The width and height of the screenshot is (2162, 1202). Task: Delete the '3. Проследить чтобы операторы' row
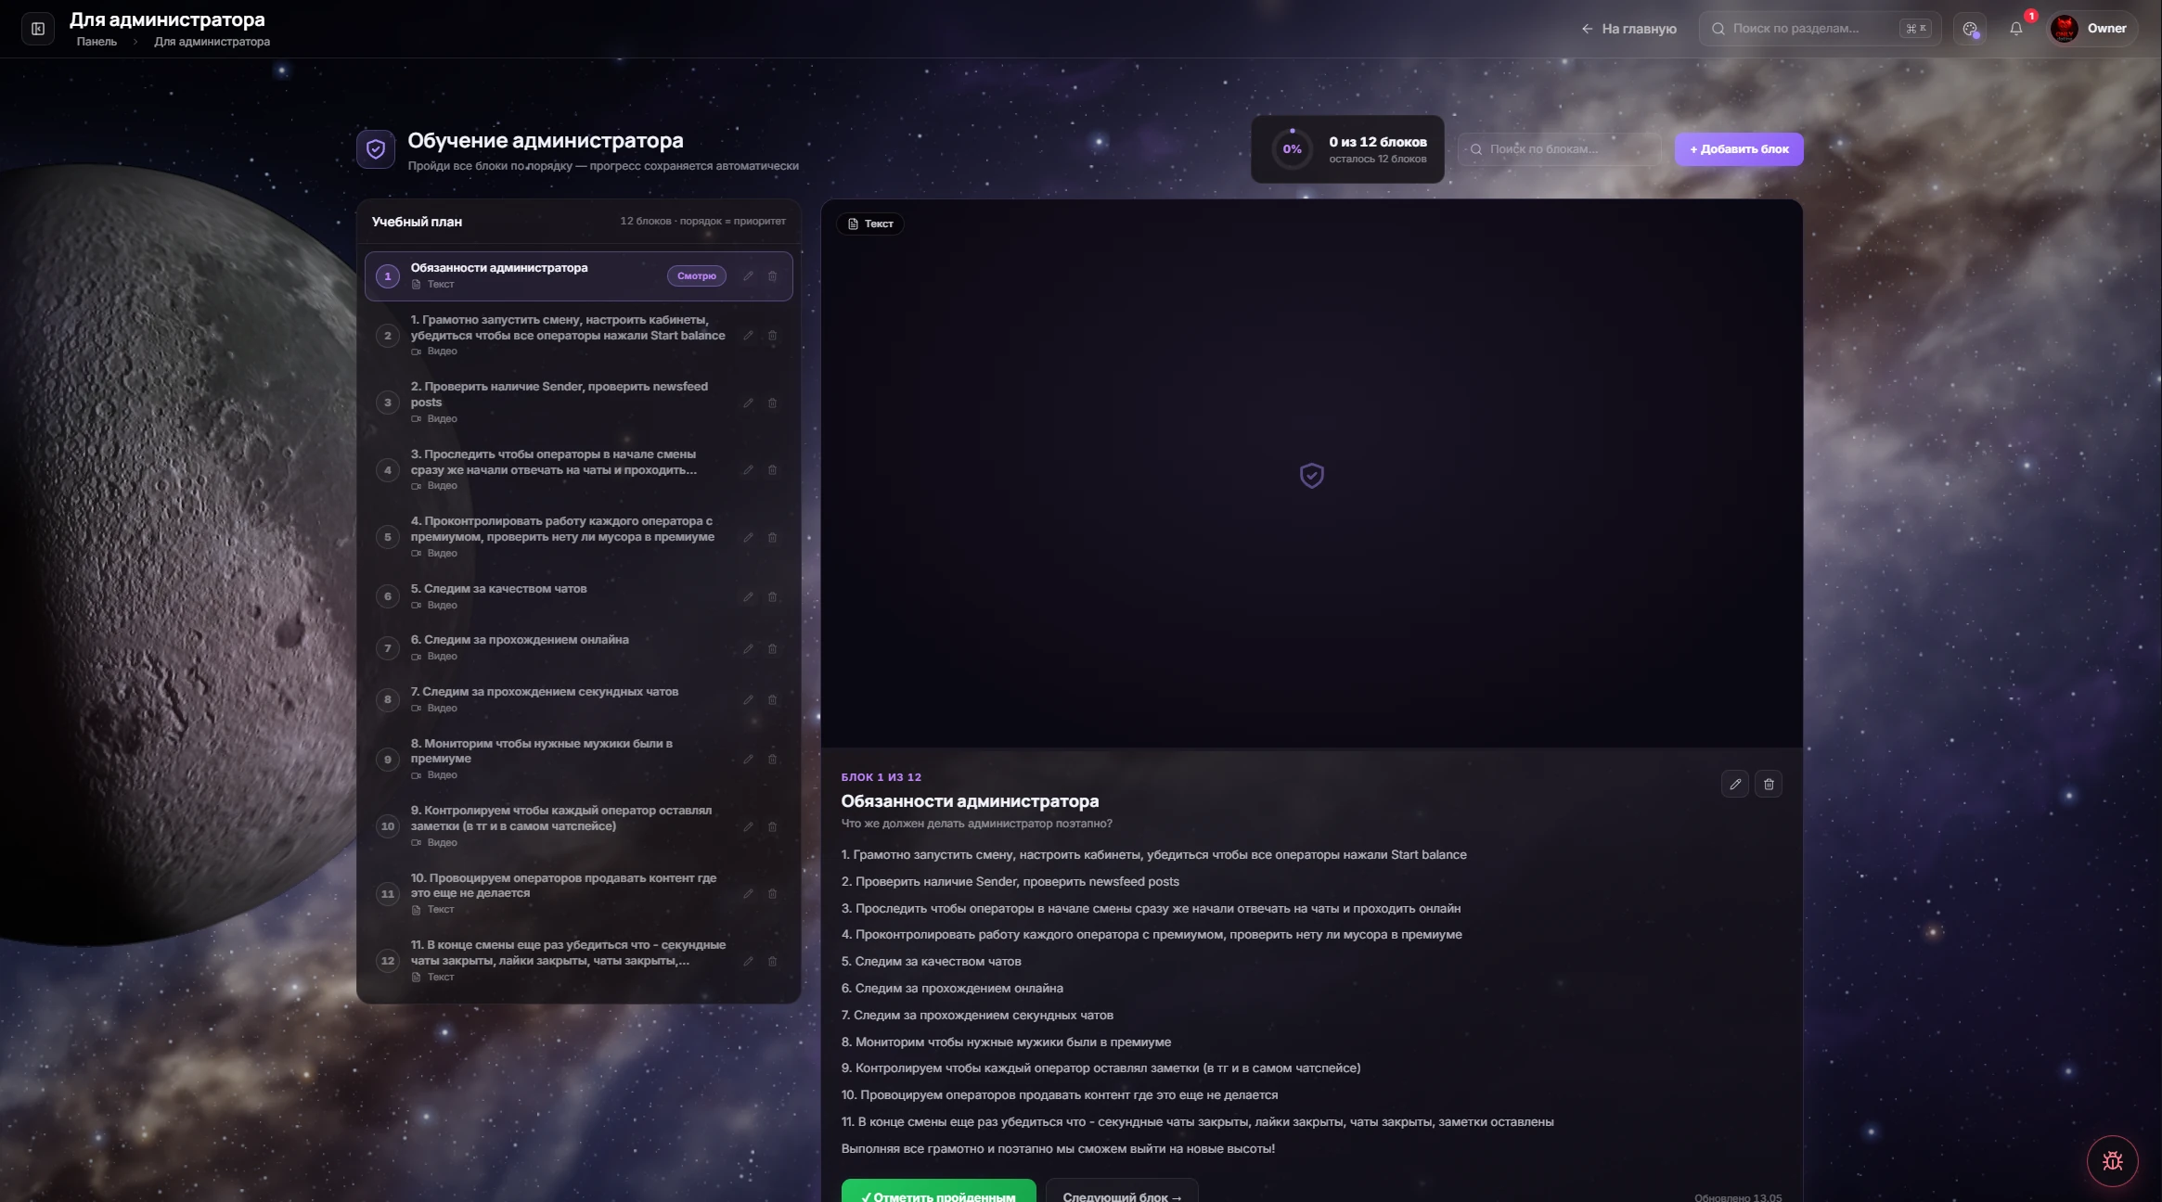772,470
